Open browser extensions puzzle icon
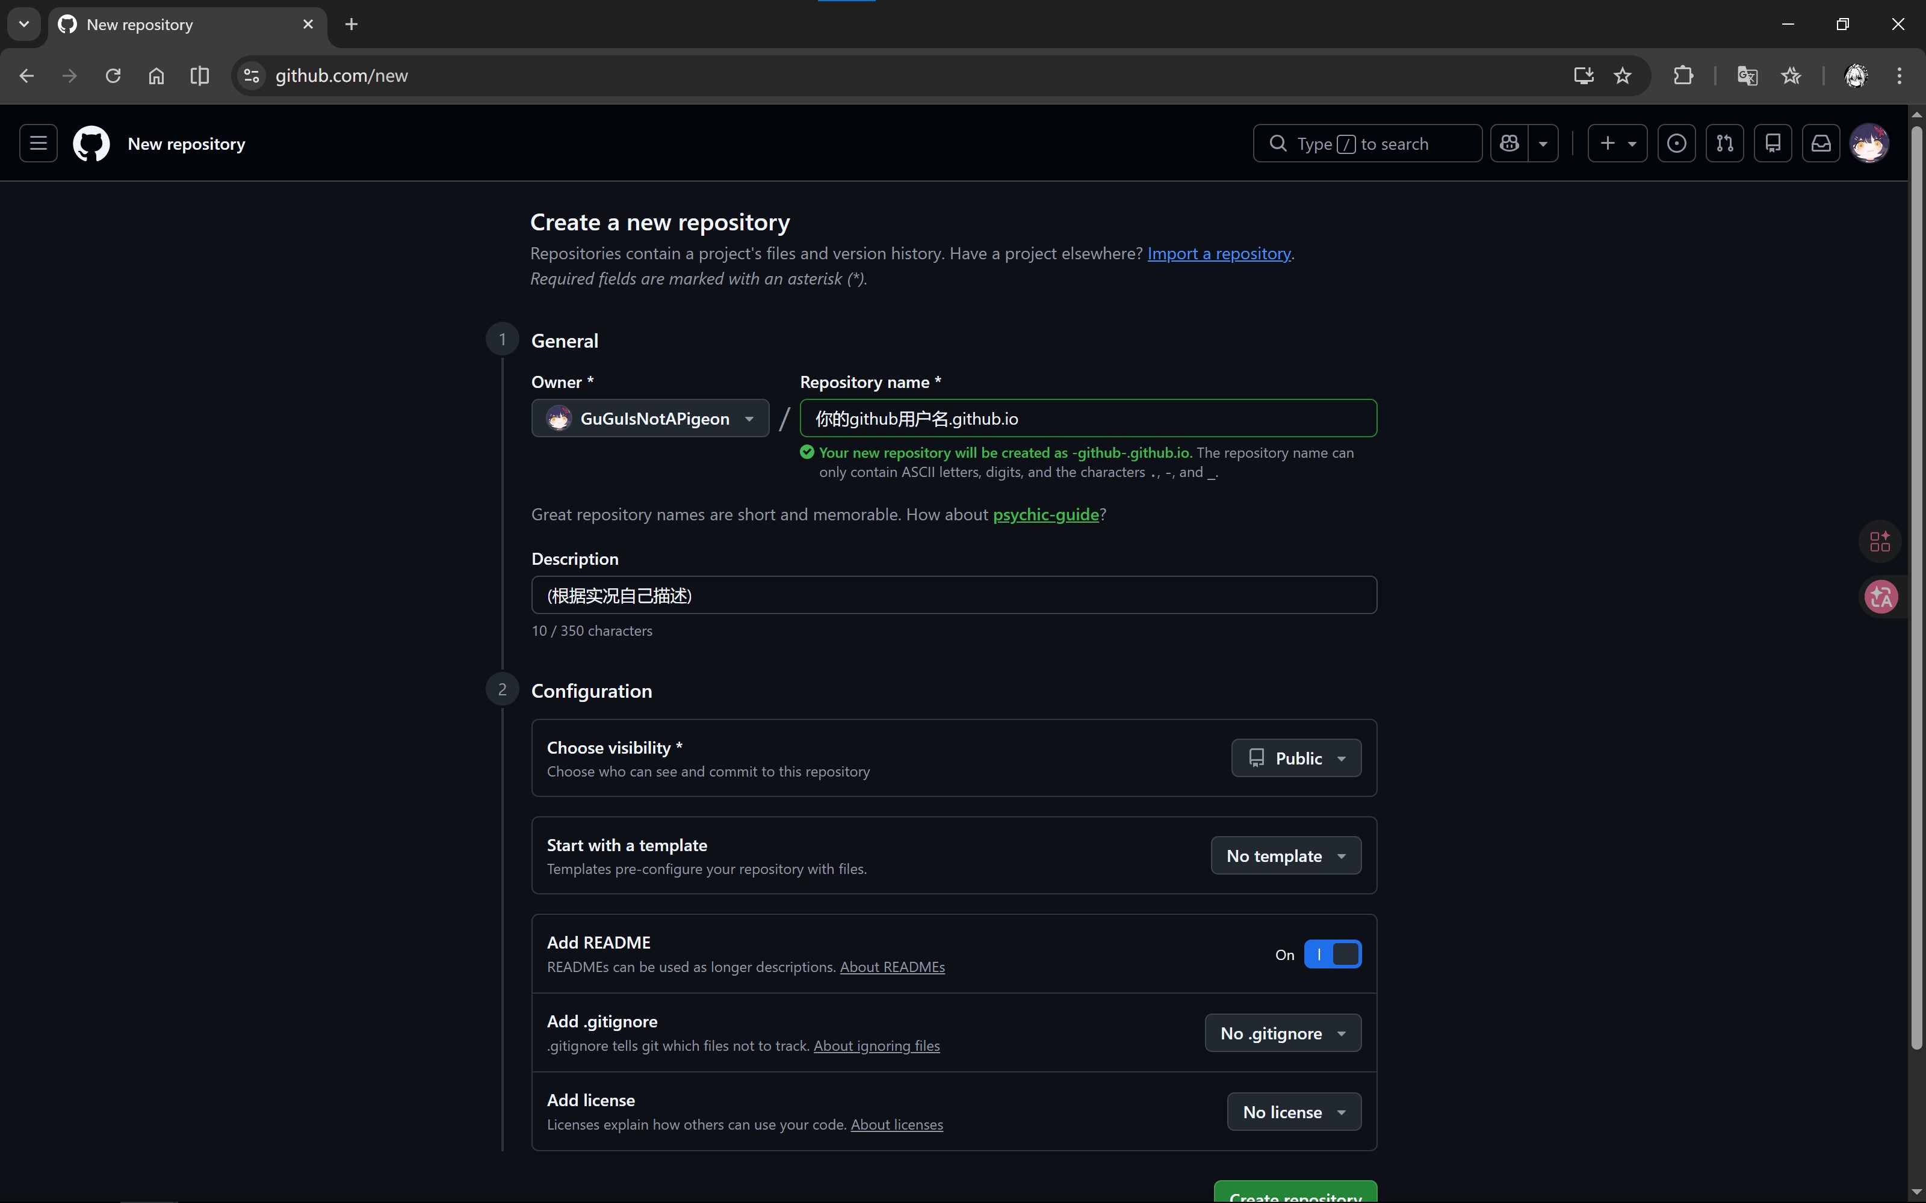The image size is (1926, 1203). tap(1683, 76)
